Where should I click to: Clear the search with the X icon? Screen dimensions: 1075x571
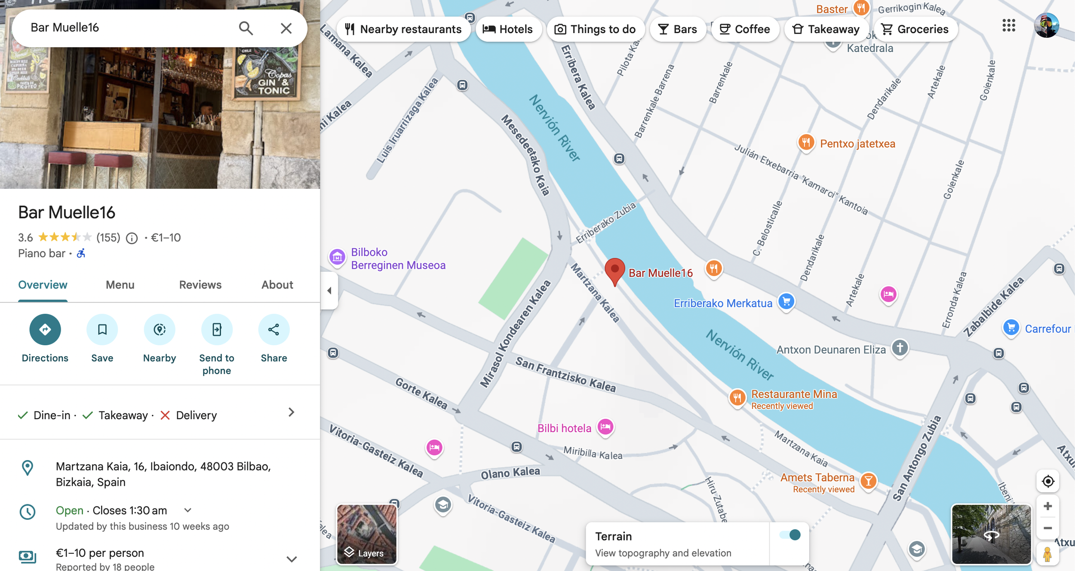(x=286, y=28)
